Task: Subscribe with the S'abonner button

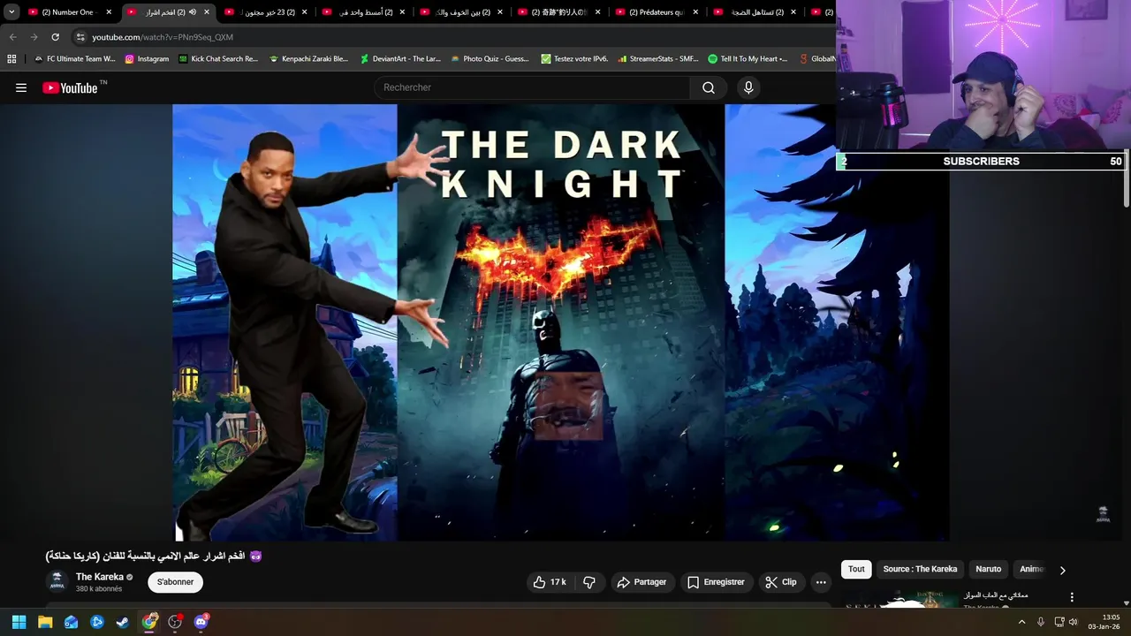Action: pyautogui.click(x=175, y=582)
